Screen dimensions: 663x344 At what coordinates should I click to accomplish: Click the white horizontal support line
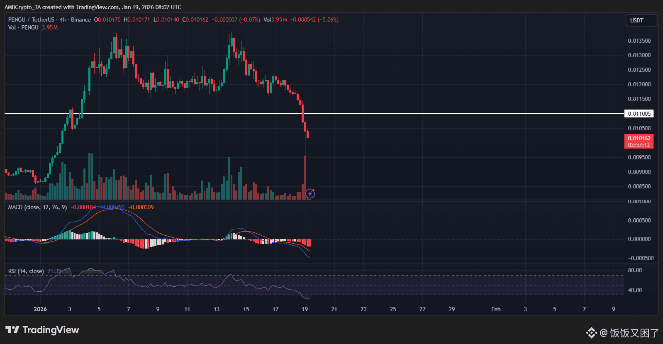pos(314,113)
